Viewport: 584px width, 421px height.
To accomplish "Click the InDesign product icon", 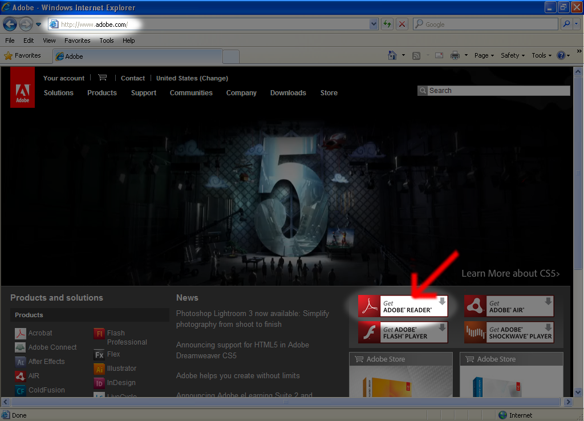I will pyautogui.click(x=99, y=383).
